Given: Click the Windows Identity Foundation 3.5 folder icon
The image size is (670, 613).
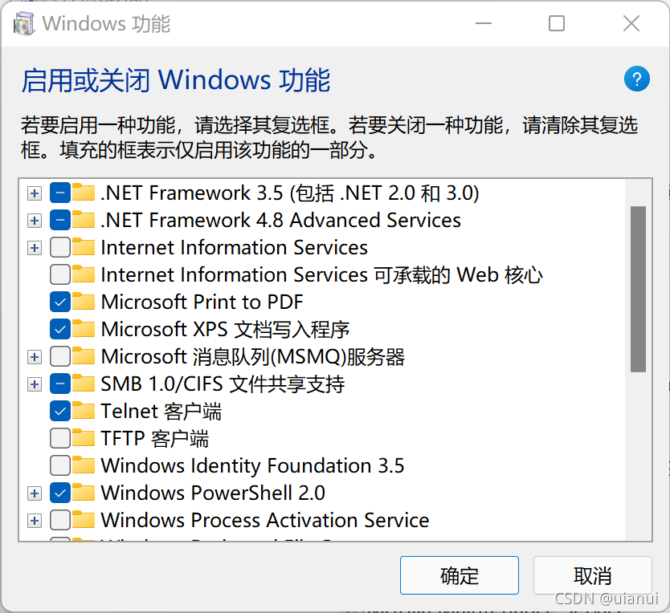Looking at the screenshot, I should click(x=84, y=465).
